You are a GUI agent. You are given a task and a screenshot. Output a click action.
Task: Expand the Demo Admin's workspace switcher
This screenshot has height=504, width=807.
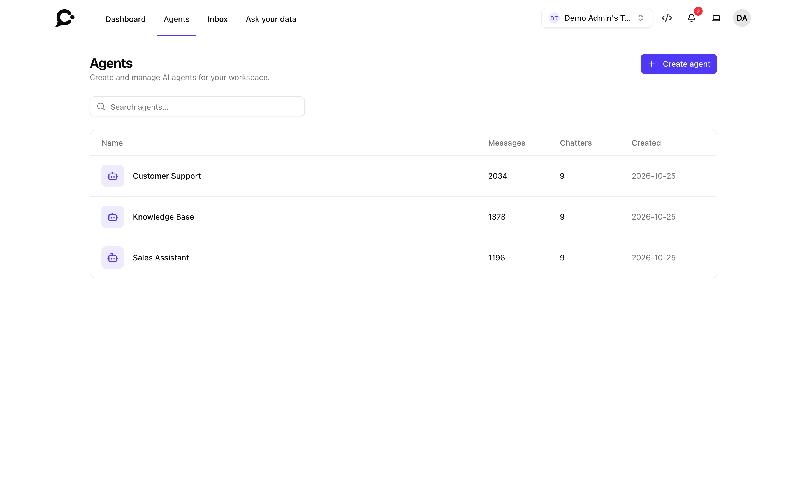(x=597, y=18)
